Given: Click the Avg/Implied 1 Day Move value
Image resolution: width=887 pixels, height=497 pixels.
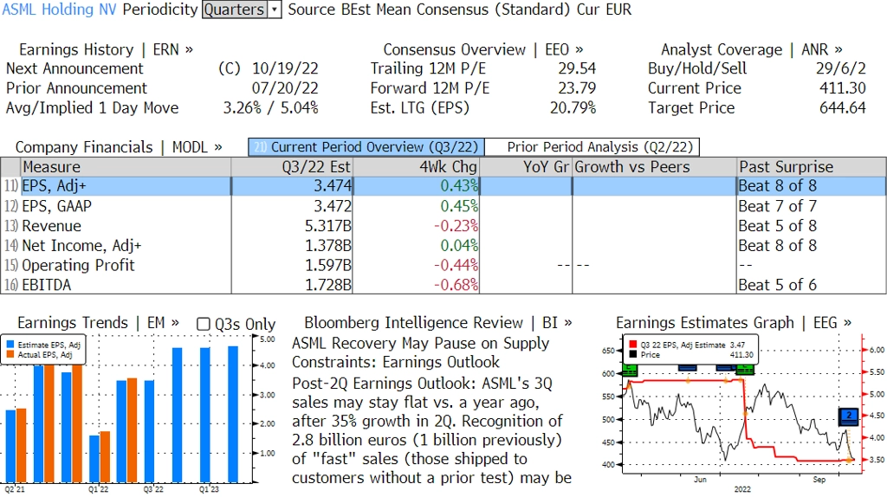Looking at the screenshot, I should click(270, 108).
